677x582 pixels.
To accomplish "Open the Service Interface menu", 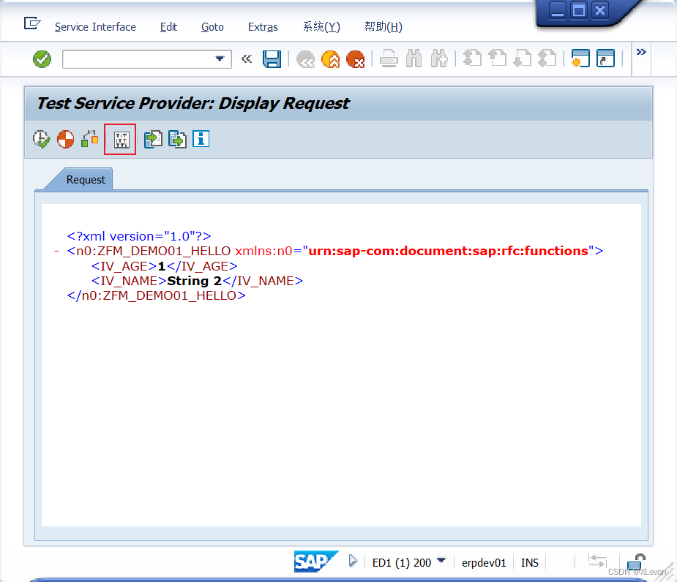I will pos(95,27).
